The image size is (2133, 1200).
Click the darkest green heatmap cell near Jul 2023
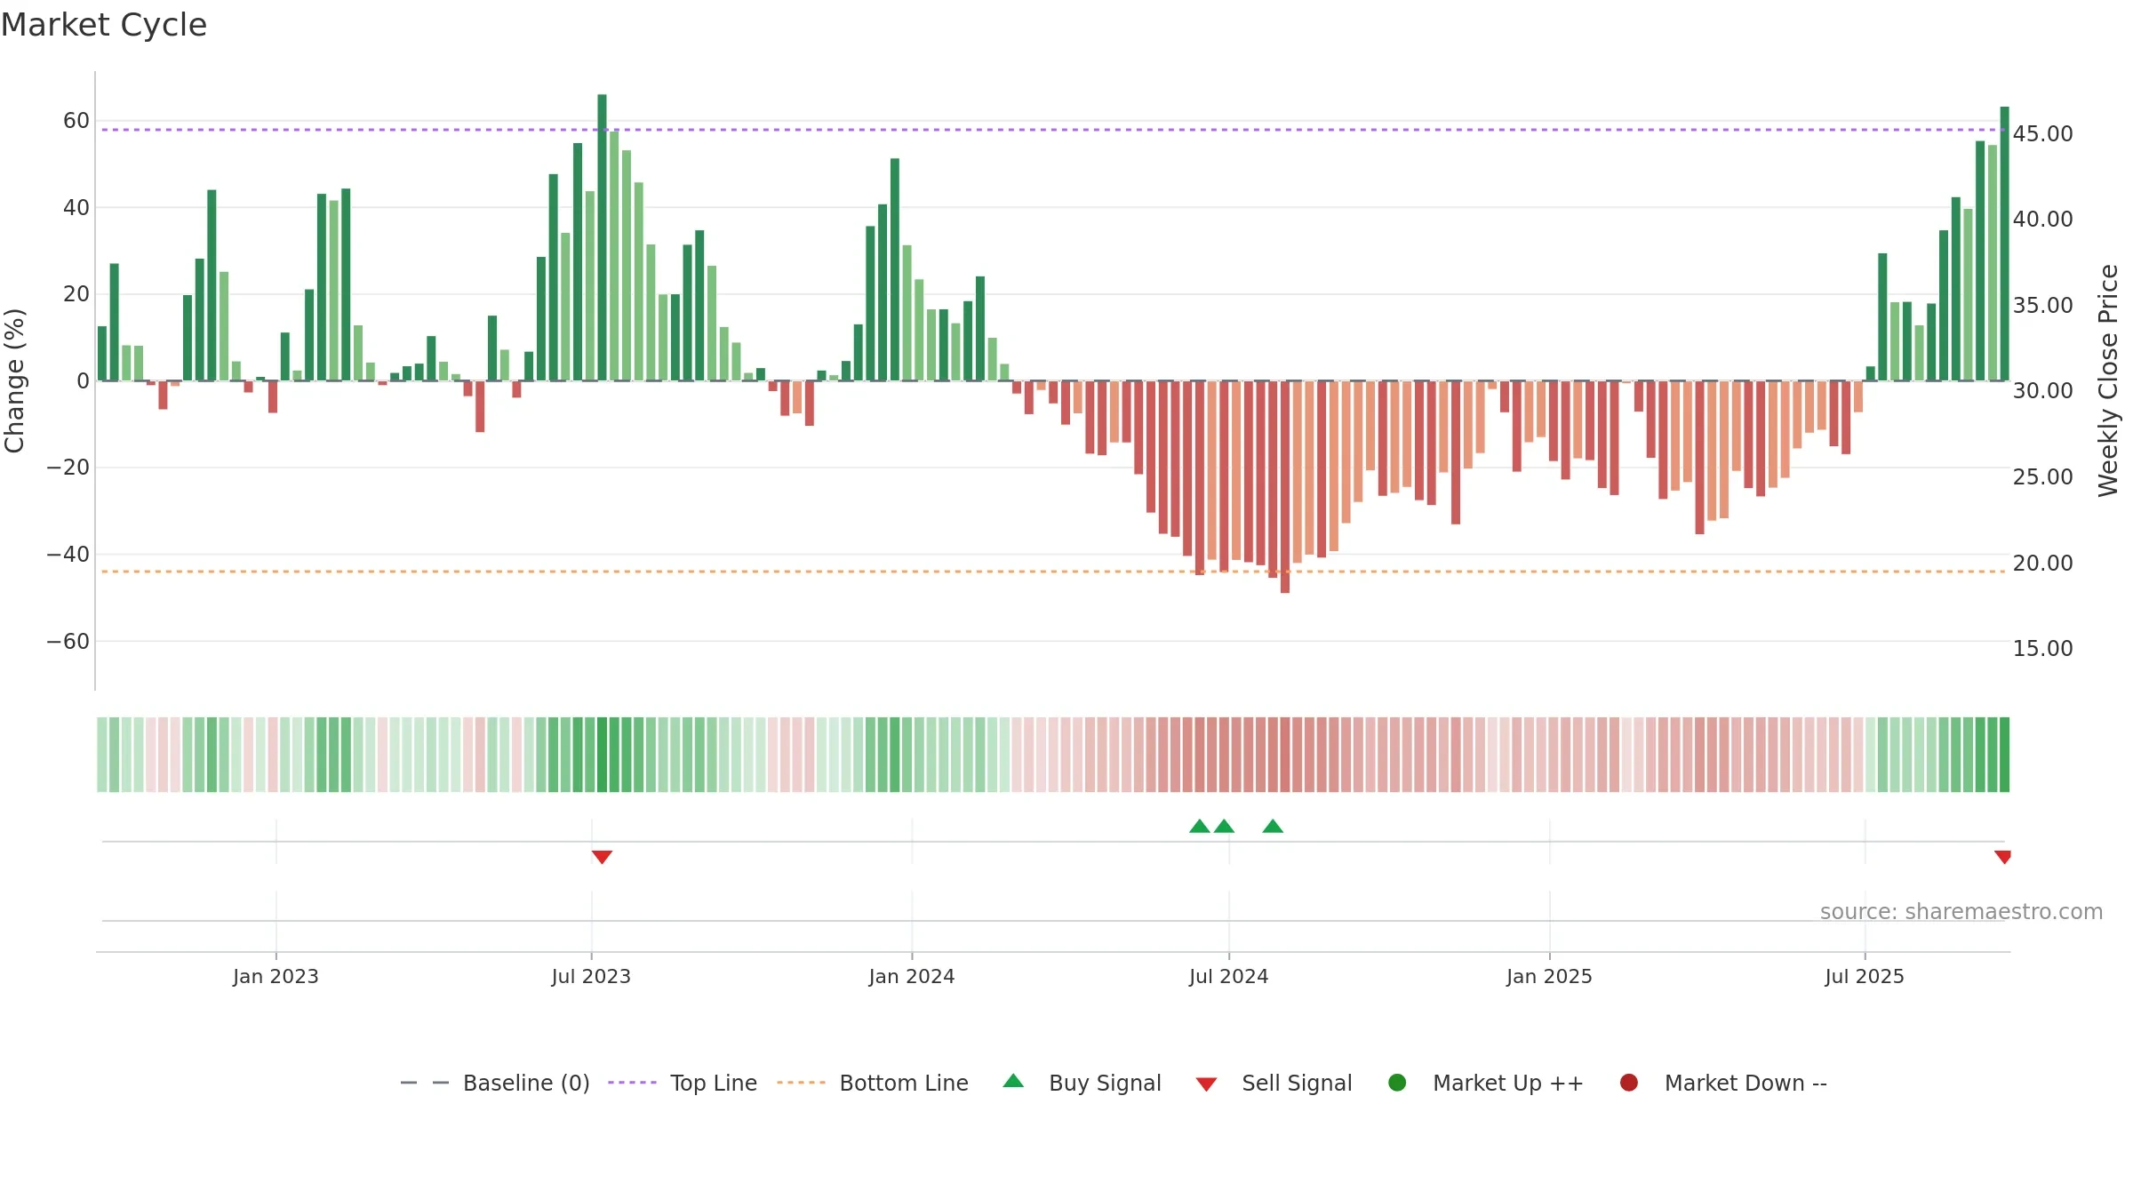[x=602, y=755]
